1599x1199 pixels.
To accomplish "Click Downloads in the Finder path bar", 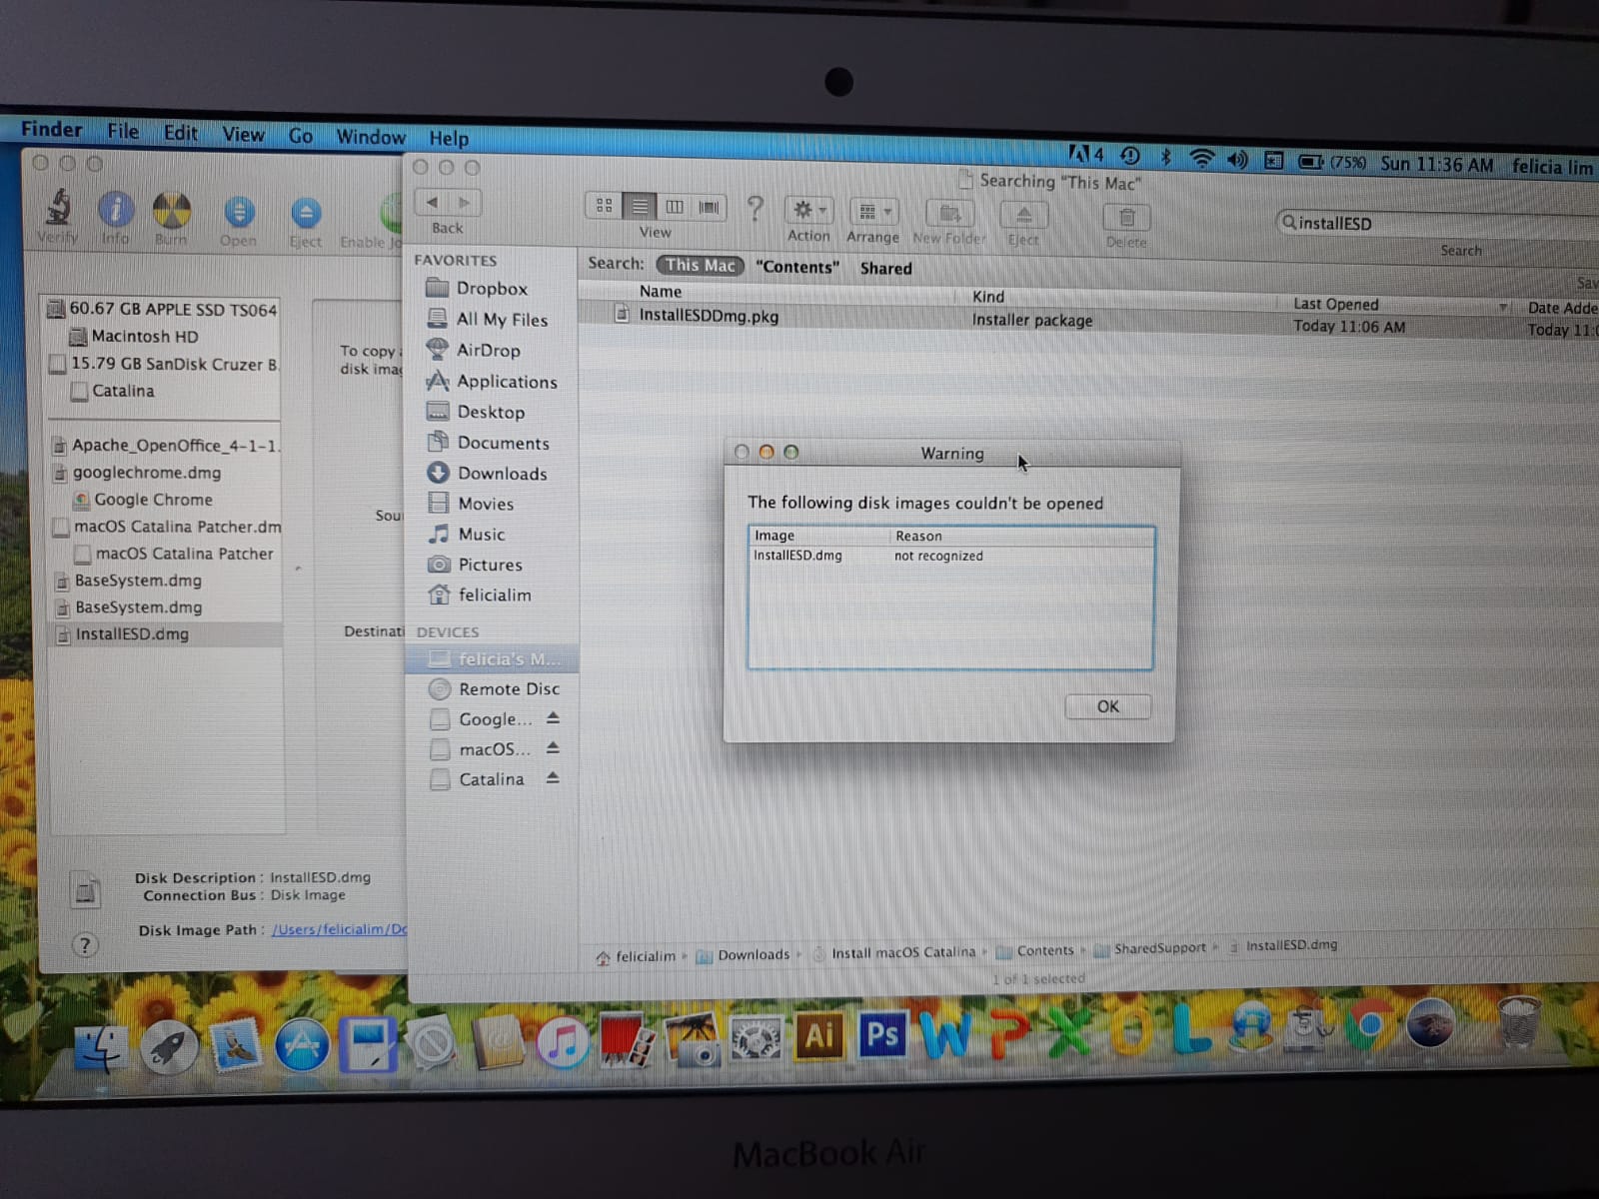I will click(744, 955).
